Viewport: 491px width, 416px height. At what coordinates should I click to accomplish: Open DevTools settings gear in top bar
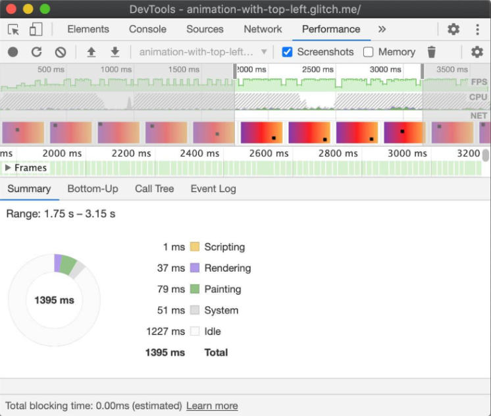[453, 29]
